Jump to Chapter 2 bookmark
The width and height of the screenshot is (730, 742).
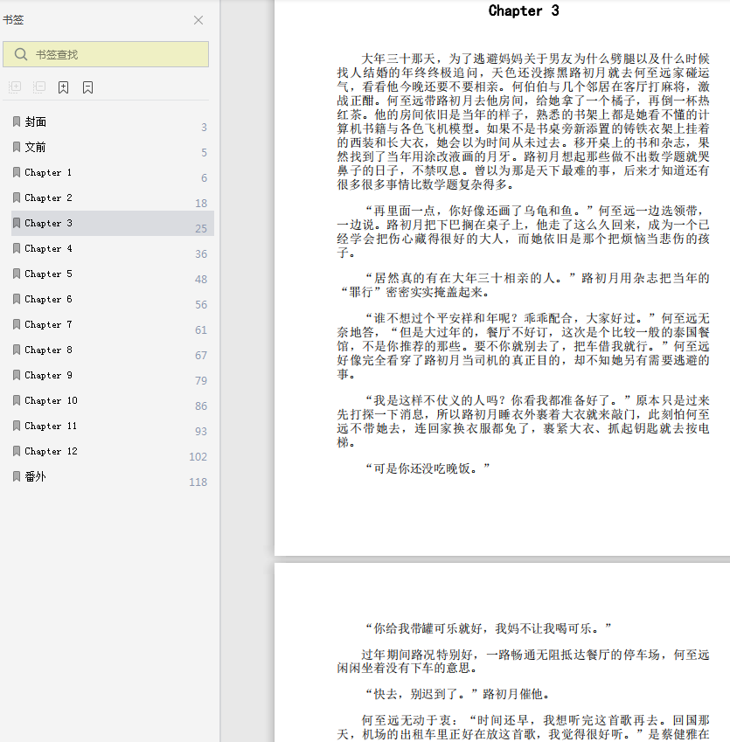click(x=113, y=198)
